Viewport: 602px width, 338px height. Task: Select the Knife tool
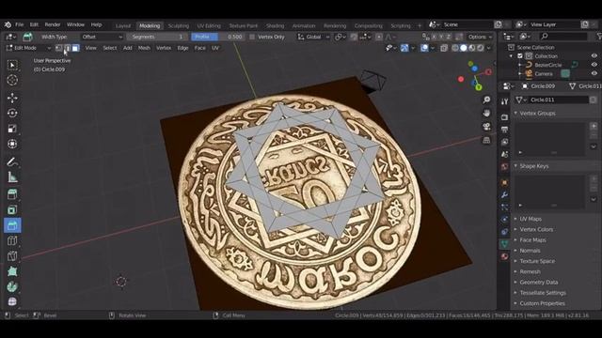(12, 256)
